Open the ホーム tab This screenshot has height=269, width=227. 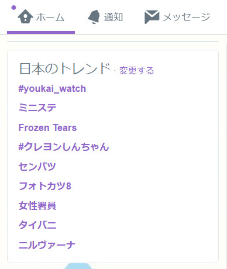41,17
